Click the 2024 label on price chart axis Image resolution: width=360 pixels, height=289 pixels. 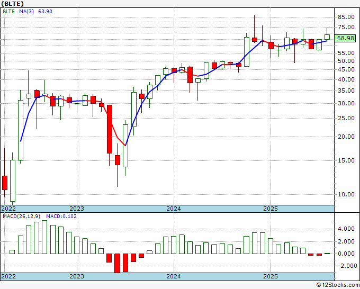(174, 209)
